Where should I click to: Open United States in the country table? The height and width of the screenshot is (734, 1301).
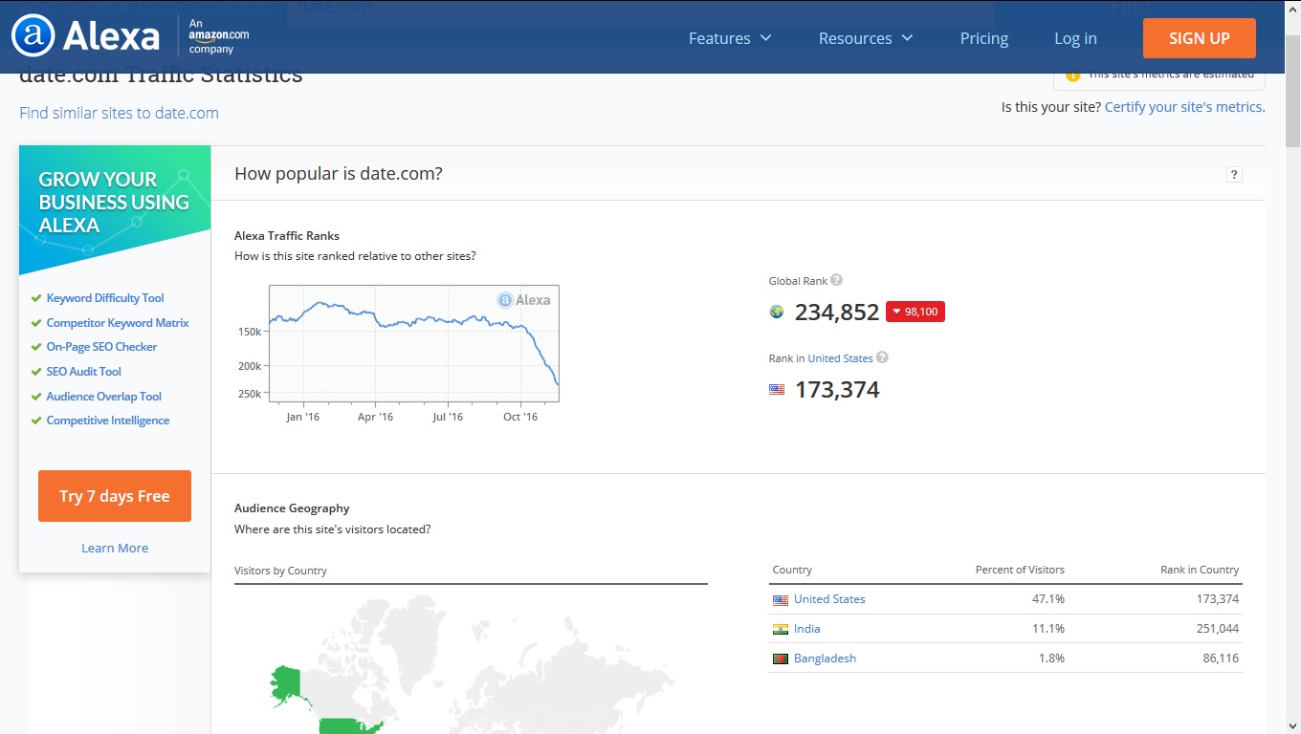[x=829, y=599]
